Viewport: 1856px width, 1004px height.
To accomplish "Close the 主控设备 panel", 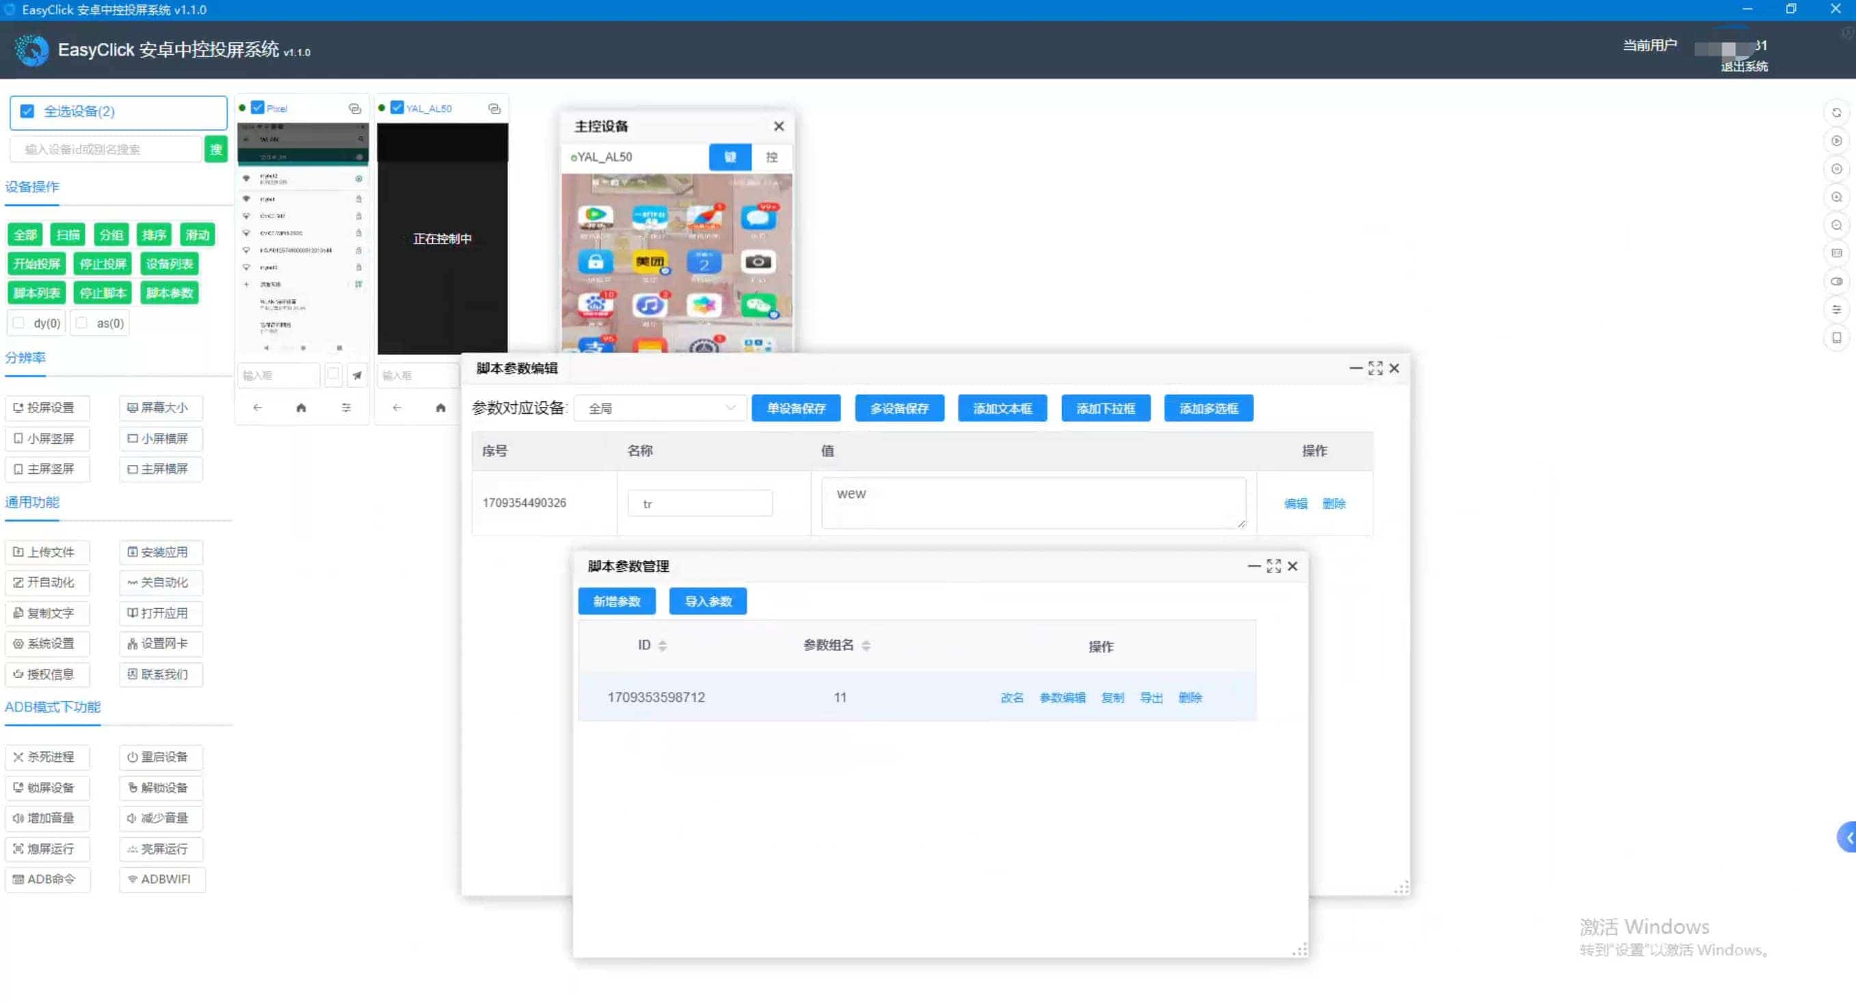I will [779, 127].
